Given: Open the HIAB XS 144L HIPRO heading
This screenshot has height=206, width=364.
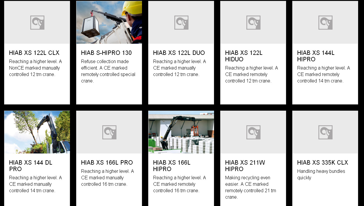Looking at the screenshot, I should click(x=316, y=56).
